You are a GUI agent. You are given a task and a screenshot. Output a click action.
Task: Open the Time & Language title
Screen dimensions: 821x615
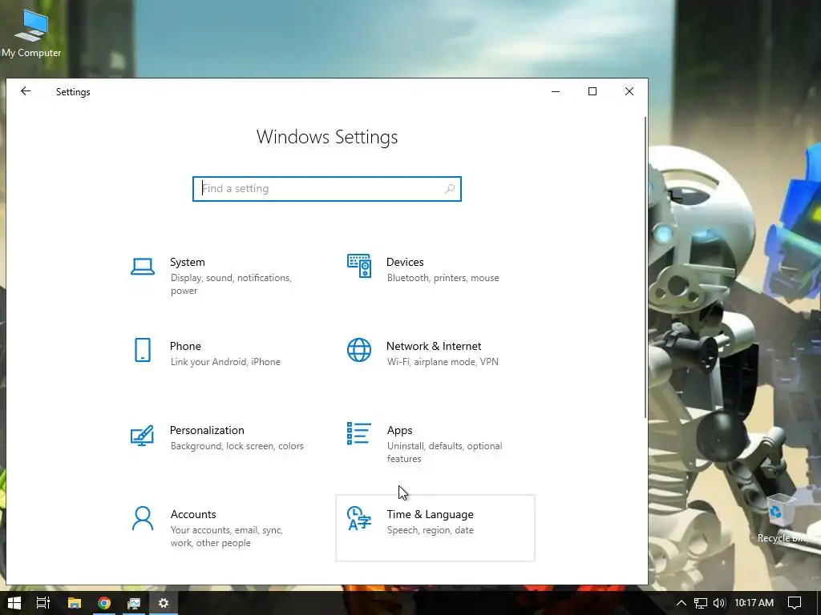(x=430, y=515)
